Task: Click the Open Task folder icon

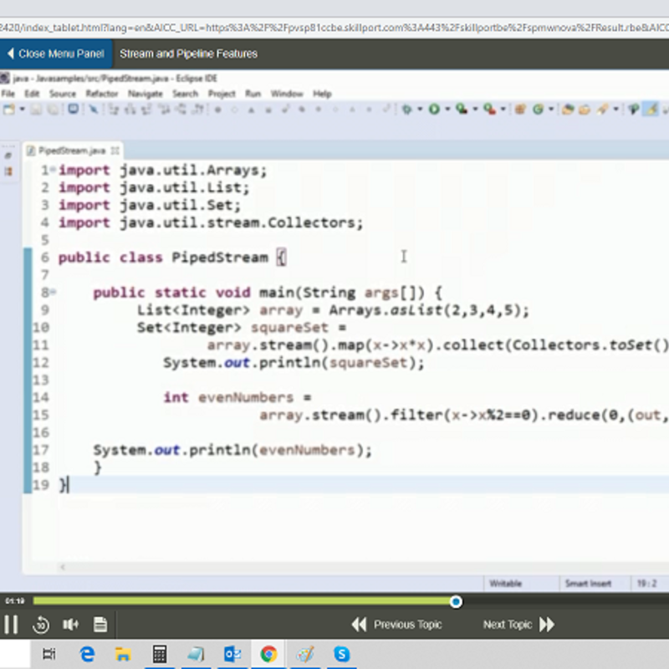Action: [x=585, y=110]
